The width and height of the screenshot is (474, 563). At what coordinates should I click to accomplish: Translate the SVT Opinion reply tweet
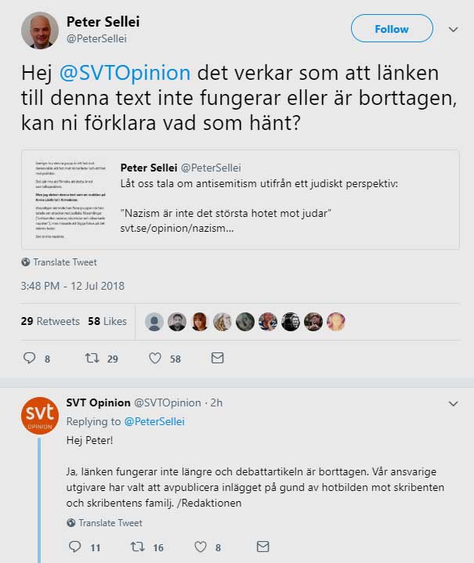click(110, 523)
